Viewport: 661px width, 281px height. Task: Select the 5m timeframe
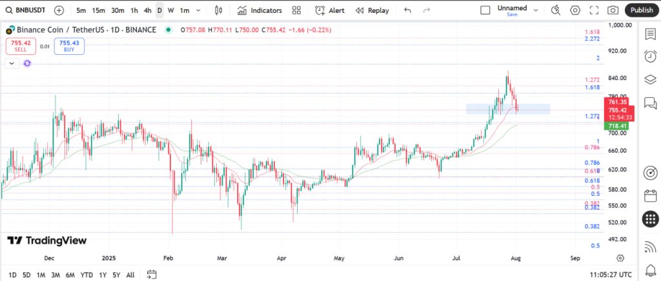(81, 10)
